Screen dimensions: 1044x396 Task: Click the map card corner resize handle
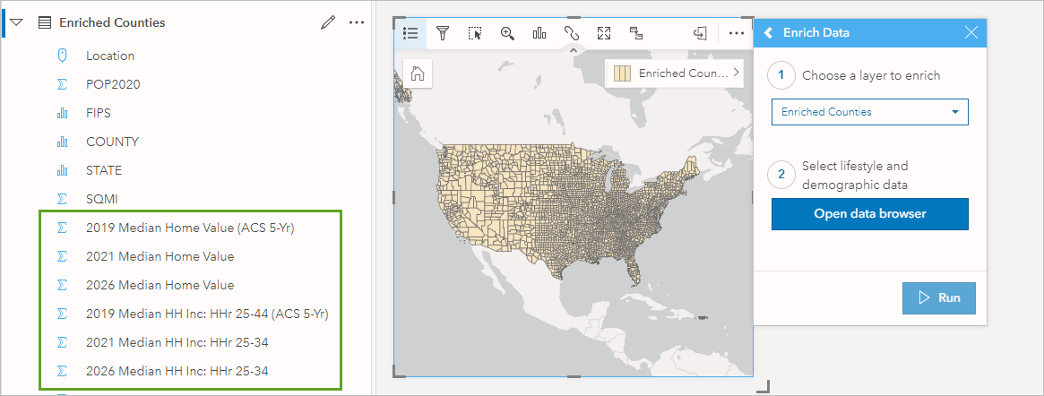(x=764, y=386)
